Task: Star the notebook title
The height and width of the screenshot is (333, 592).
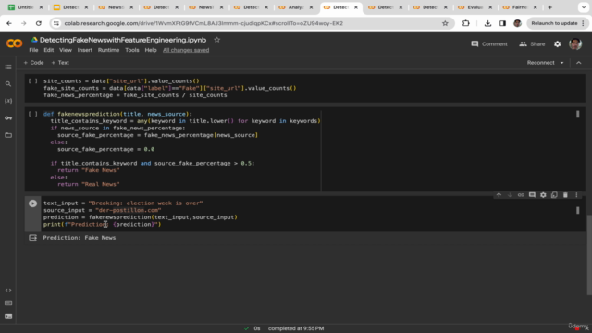Action: 216,40
